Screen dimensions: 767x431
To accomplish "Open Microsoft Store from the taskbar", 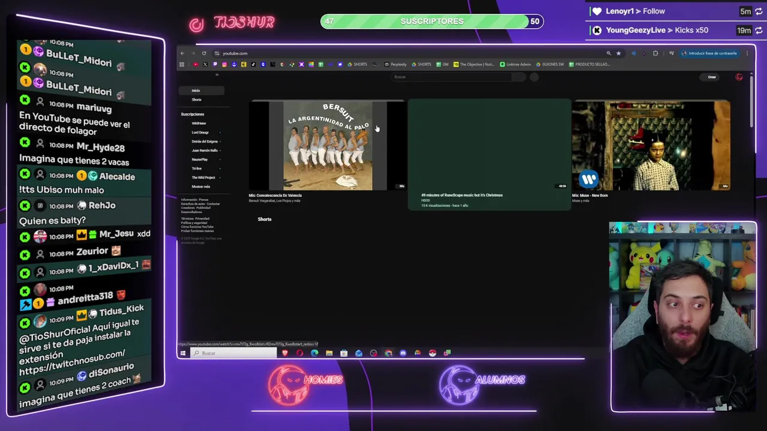I will 344,353.
